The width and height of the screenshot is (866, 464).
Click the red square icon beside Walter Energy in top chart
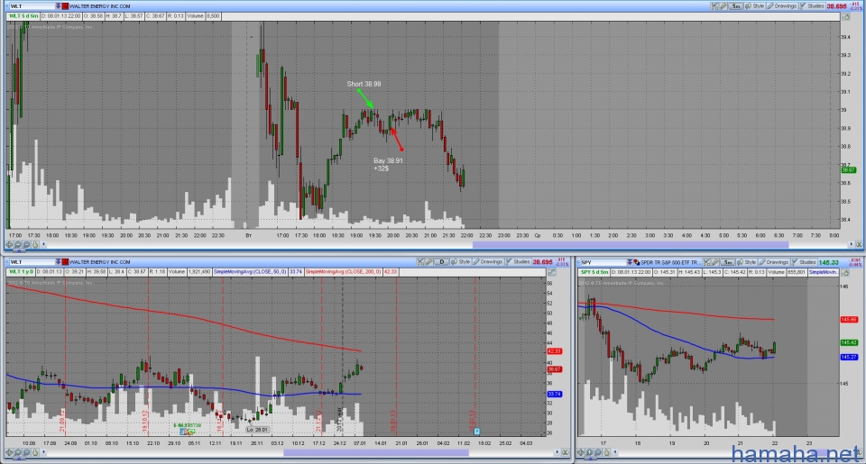pyautogui.click(x=65, y=6)
